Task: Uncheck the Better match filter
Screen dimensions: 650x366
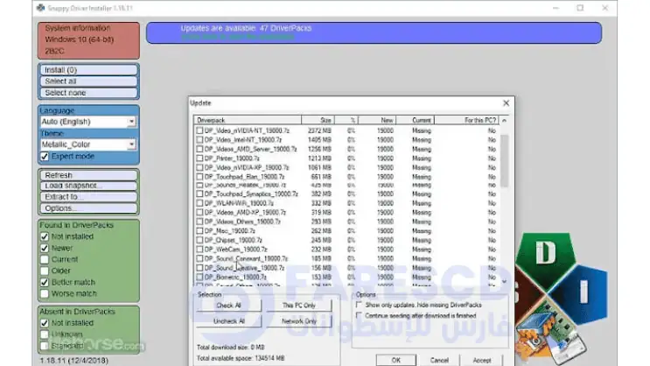Action: (45, 282)
